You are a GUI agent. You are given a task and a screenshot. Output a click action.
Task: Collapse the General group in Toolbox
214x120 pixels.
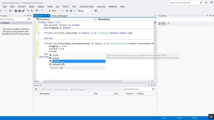click(1, 23)
